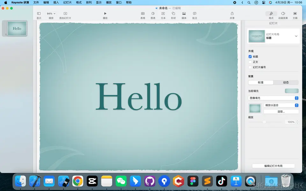Open the 编辑 menu
Image resolution: width=306 pixels, height=191 pixels.
[46, 3]
